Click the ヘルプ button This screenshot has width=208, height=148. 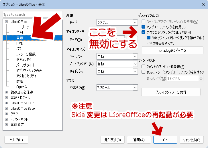pyautogui.click(x=16, y=140)
